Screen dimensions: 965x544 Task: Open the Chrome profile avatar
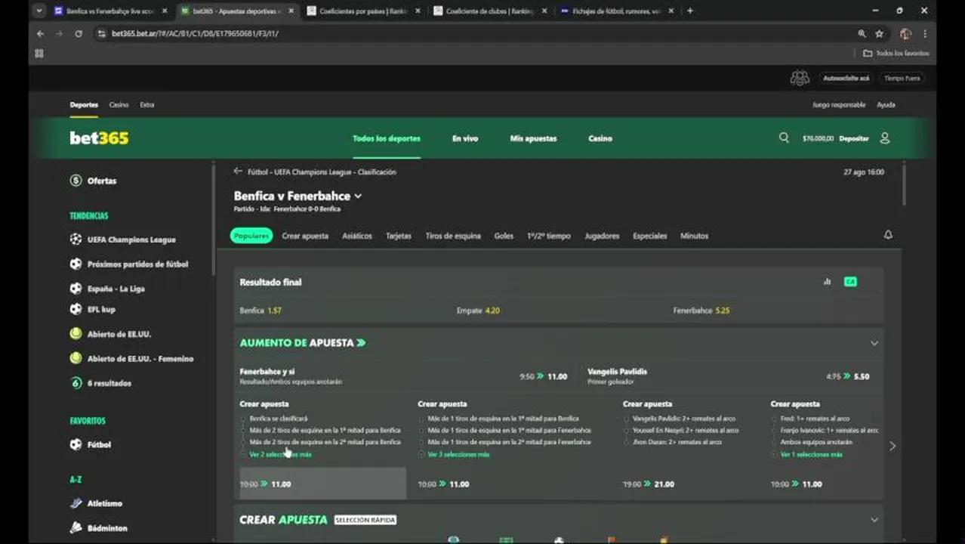[x=905, y=34]
